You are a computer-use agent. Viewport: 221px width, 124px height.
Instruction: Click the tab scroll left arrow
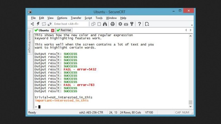tap(186, 30)
